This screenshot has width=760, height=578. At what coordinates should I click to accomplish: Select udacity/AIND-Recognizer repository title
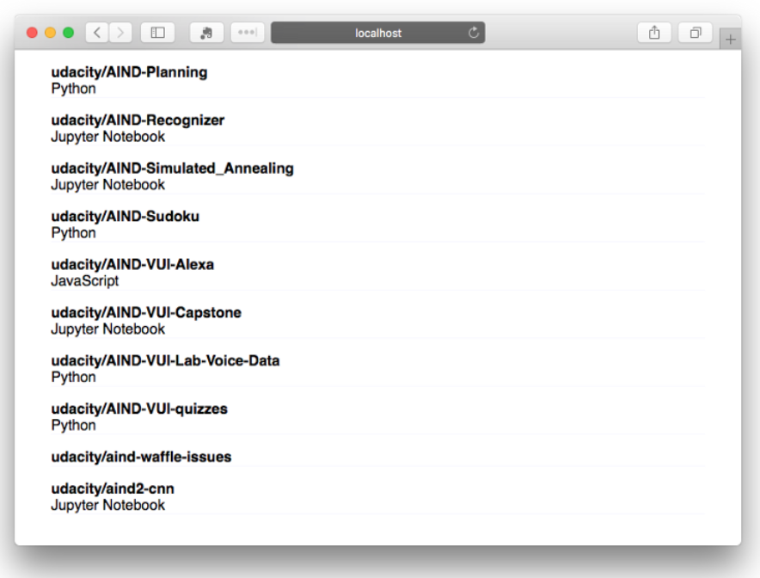[x=138, y=120]
